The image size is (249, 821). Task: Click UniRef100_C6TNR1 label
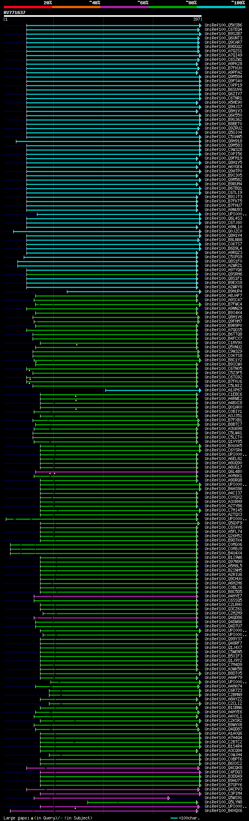[x=223, y=98]
